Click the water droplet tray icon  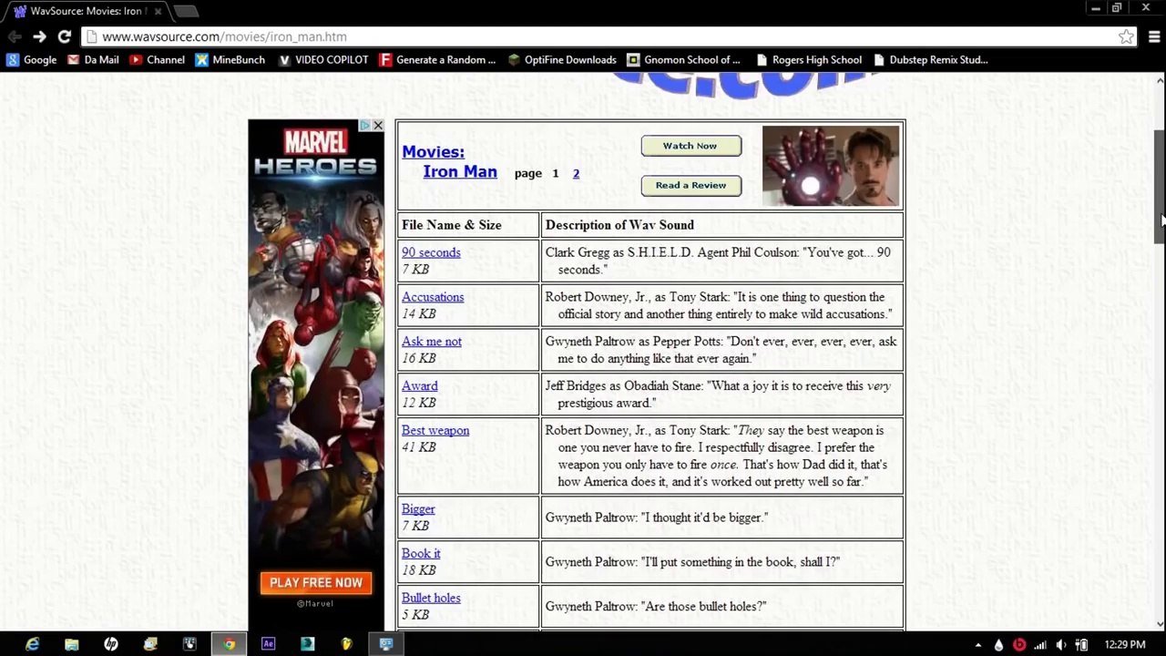(999, 645)
